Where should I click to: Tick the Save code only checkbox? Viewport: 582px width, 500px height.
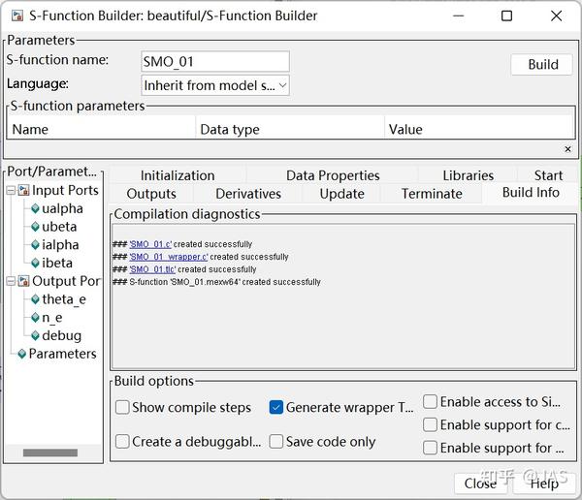pyautogui.click(x=276, y=442)
